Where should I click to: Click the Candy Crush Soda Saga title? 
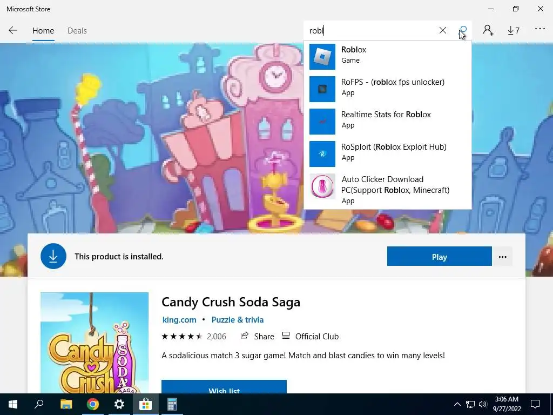[x=231, y=302]
